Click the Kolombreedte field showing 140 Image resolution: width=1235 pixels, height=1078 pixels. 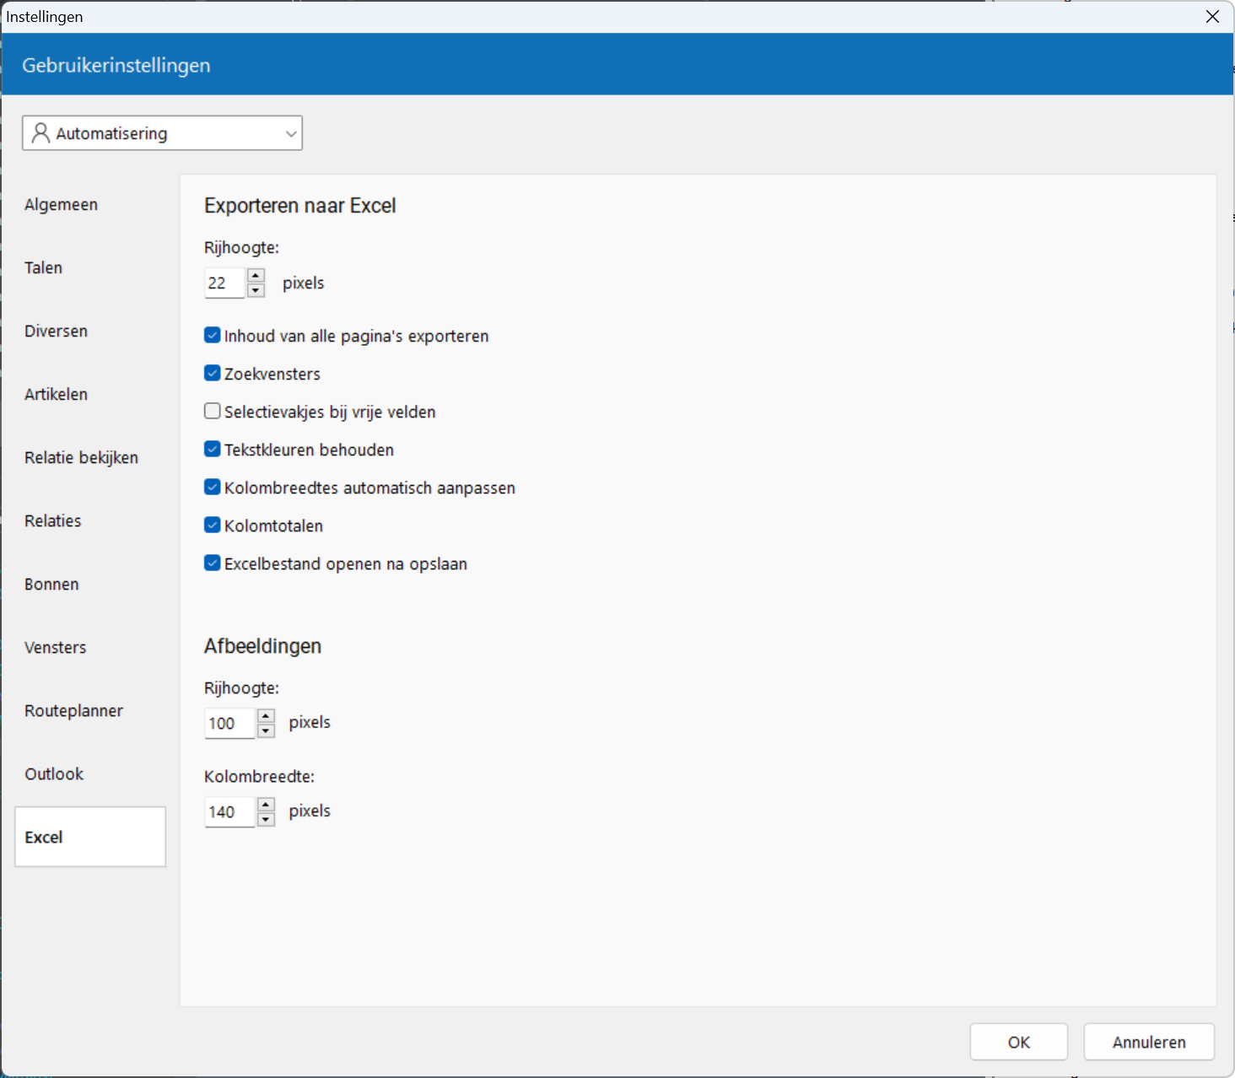pyautogui.click(x=229, y=812)
